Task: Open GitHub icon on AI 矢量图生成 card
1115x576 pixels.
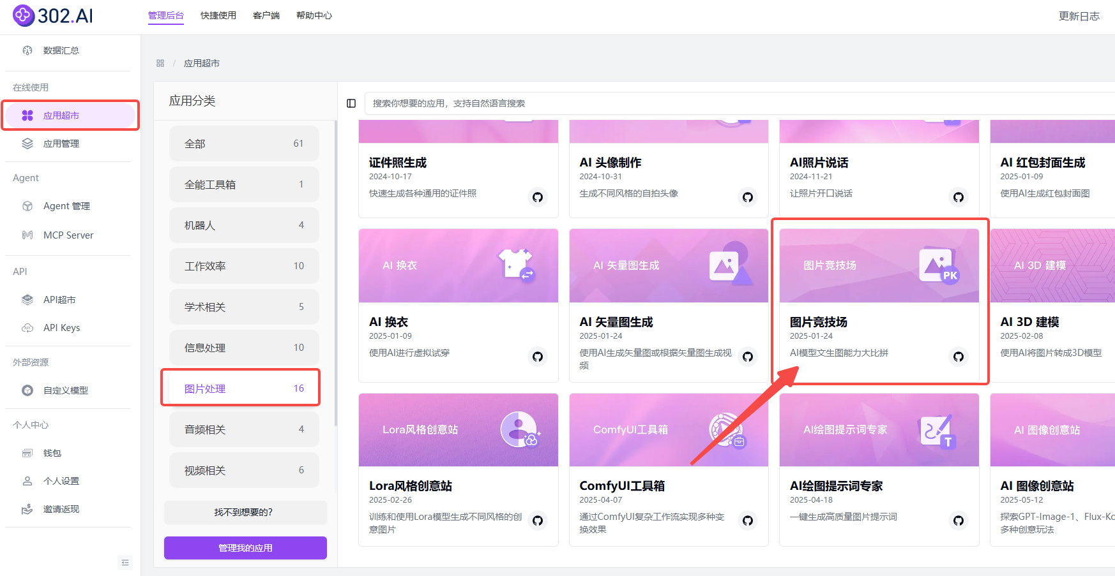Action: (748, 357)
